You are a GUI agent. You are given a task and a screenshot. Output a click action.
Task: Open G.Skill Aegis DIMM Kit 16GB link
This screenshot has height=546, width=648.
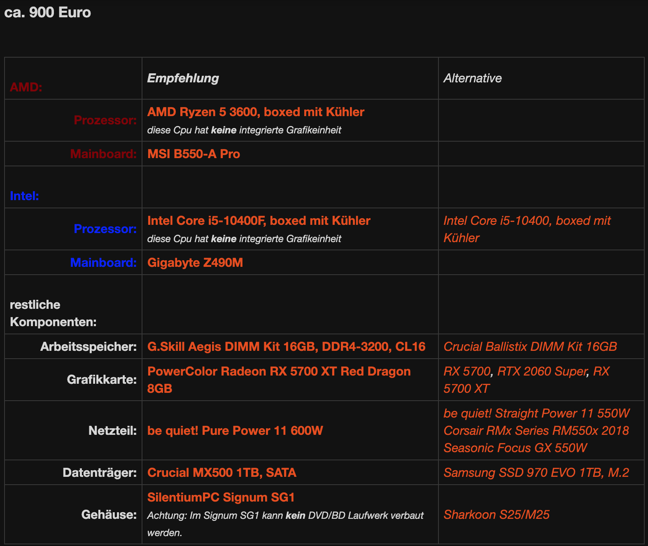(286, 347)
